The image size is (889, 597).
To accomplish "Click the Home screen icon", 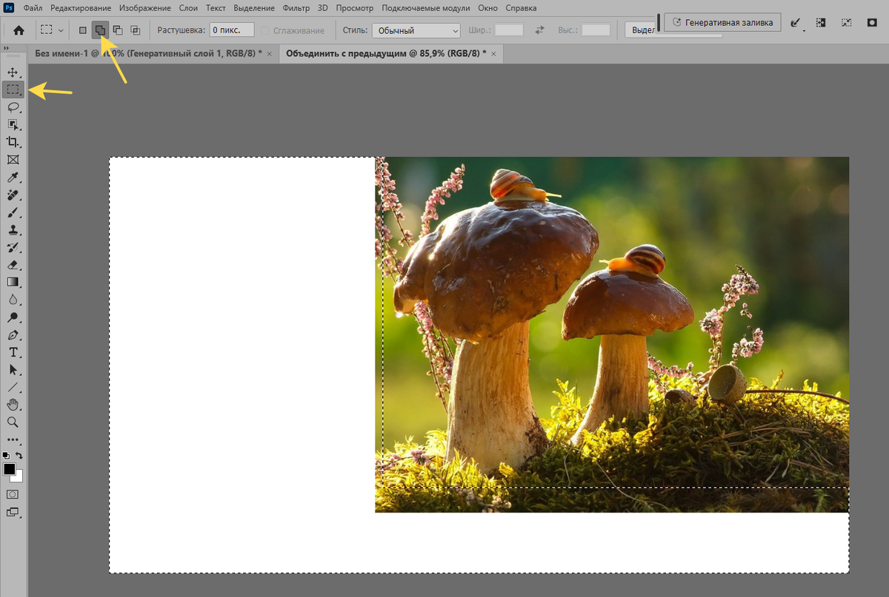I will [x=19, y=30].
